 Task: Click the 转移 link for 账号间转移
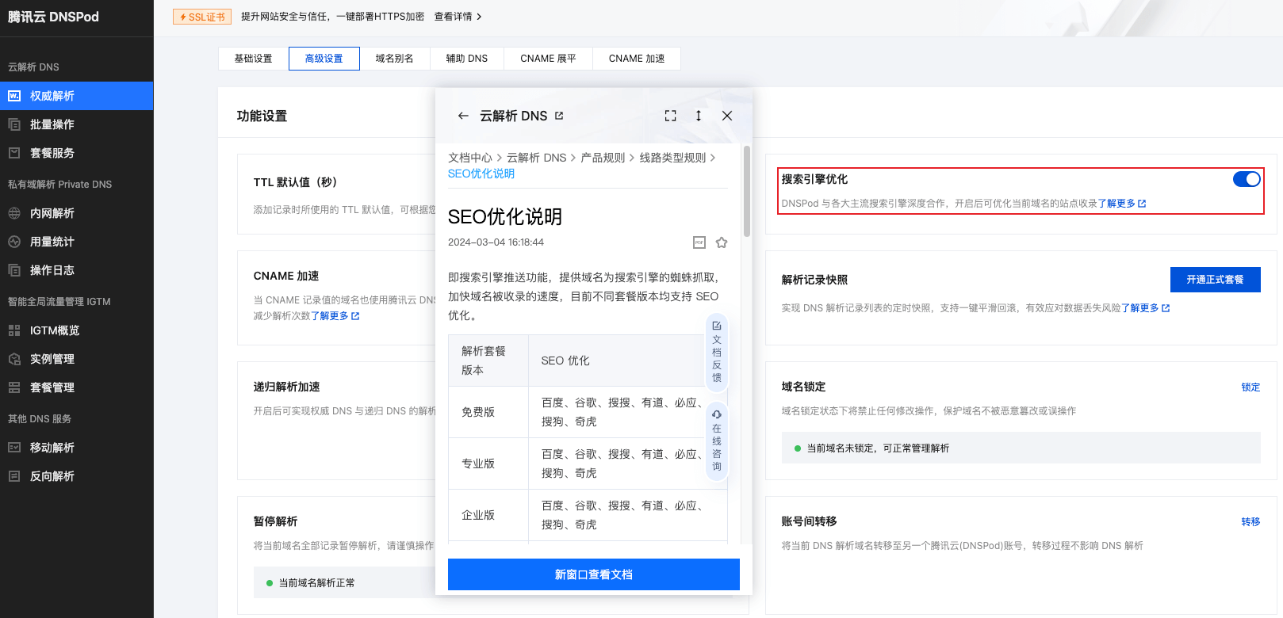point(1250,522)
